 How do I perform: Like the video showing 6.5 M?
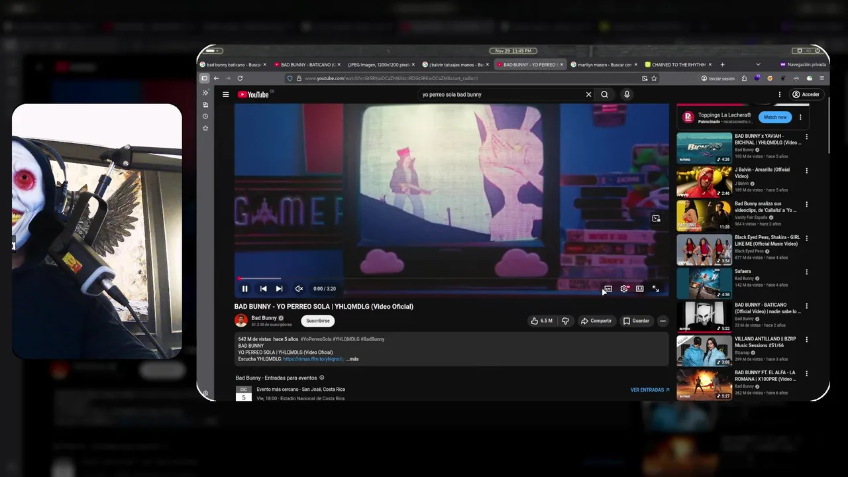541,321
